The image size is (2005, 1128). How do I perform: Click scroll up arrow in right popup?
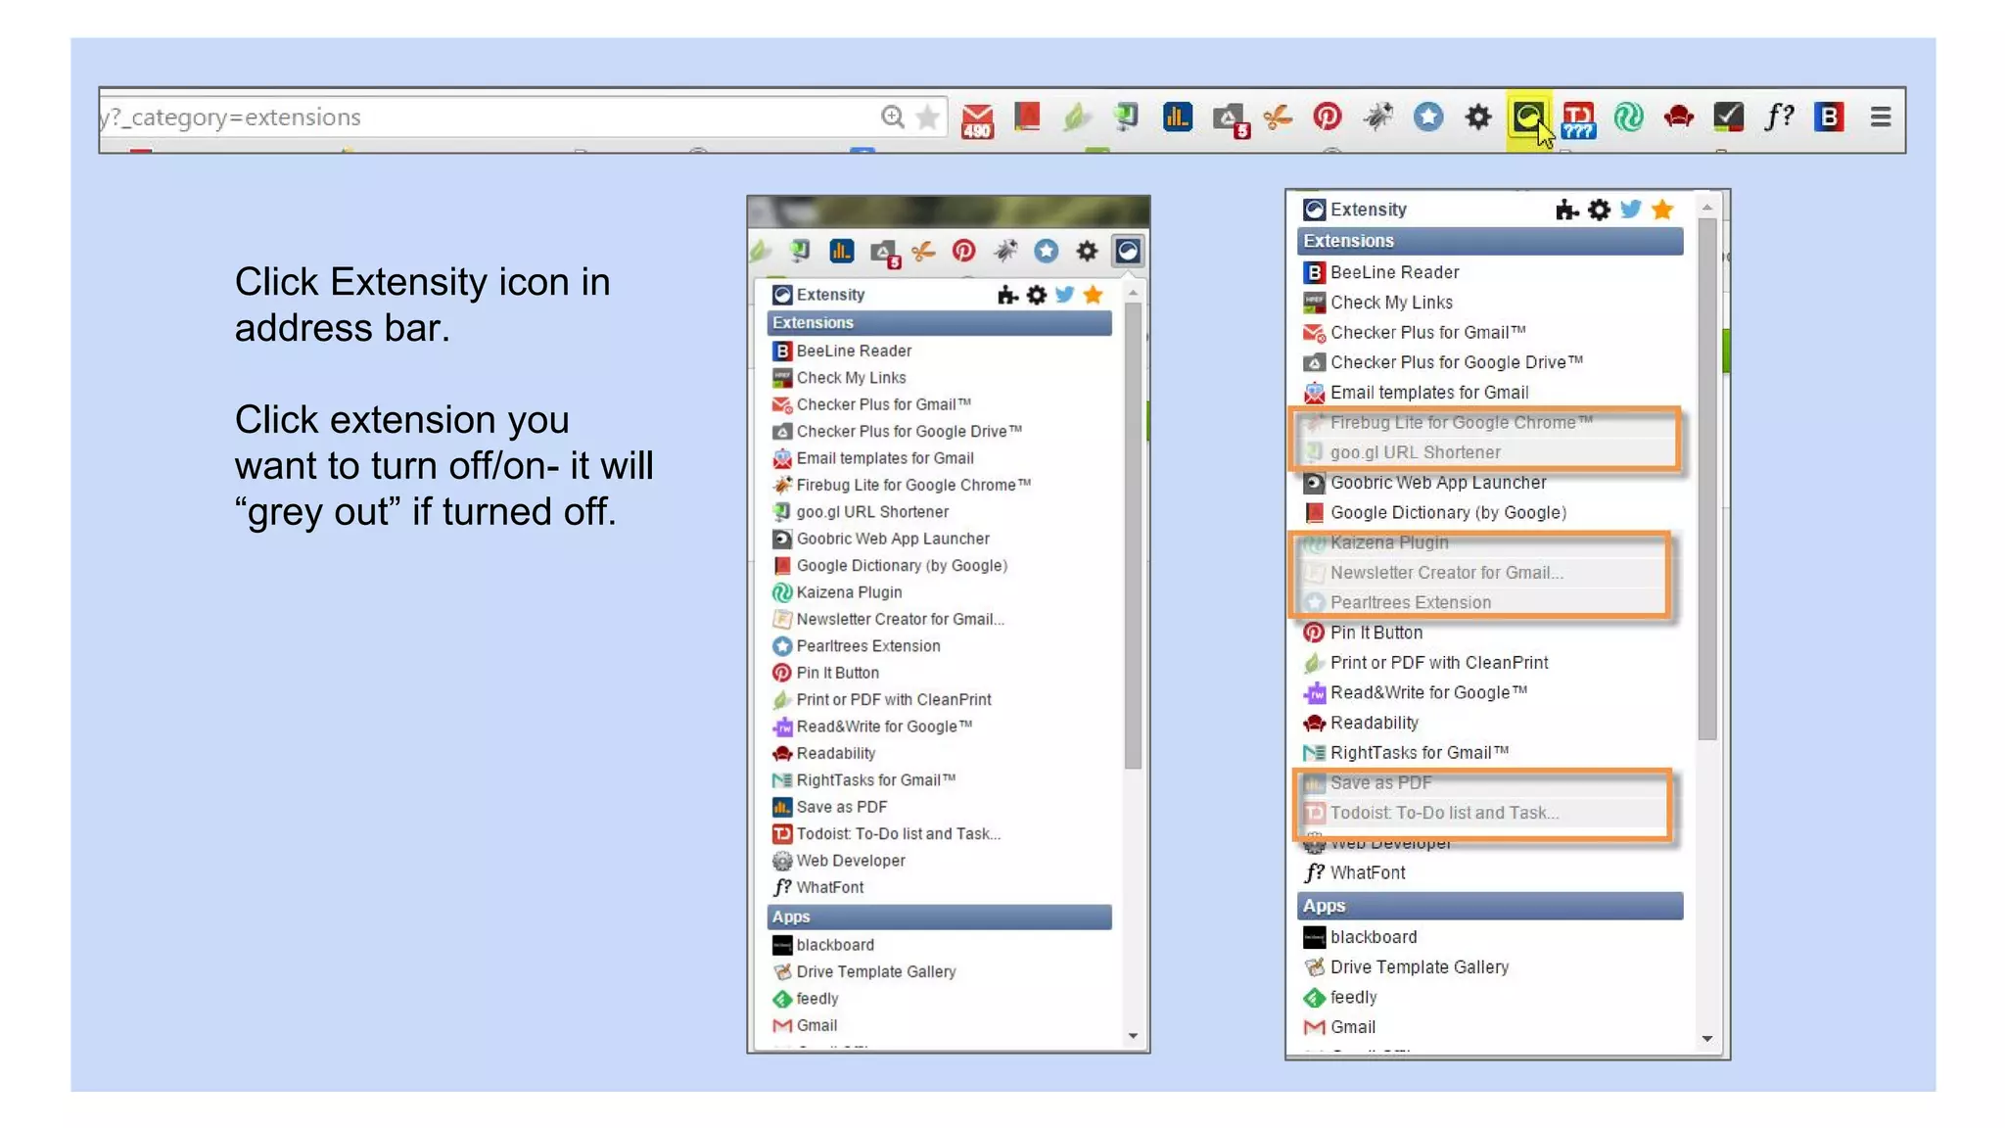point(1706,208)
